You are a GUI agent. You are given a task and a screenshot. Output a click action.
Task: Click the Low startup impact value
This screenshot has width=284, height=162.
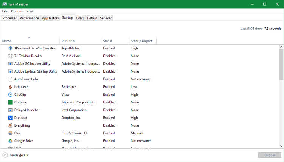[x=134, y=87]
